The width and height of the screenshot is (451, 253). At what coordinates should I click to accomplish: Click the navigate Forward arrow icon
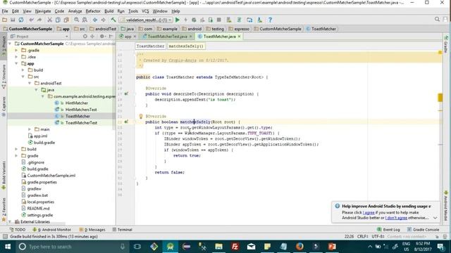click(103, 20)
